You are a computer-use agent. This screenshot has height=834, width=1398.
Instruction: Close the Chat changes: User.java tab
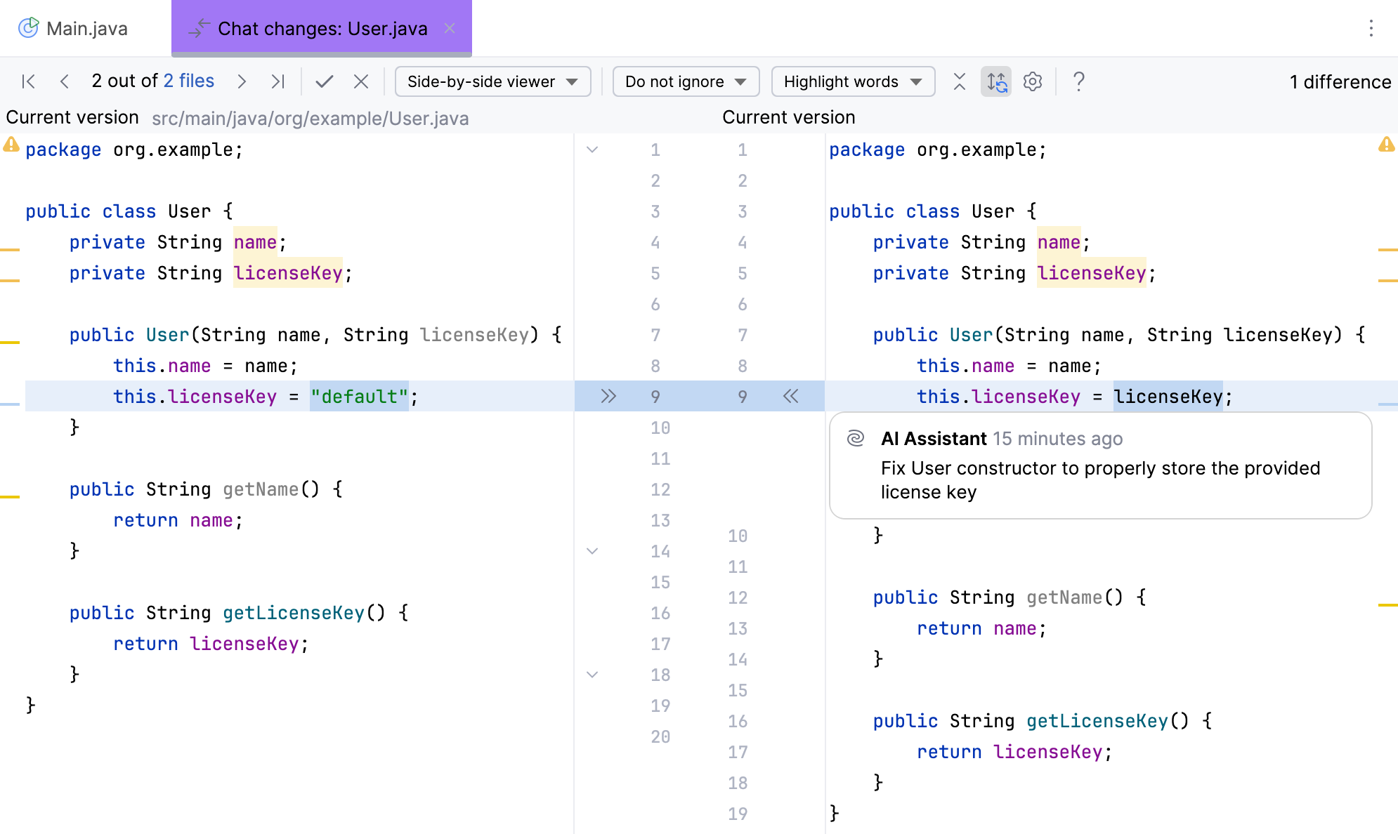[450, 28]
